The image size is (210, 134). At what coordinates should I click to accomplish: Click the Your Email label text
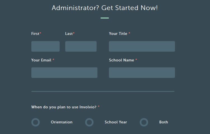pos(41,60)
